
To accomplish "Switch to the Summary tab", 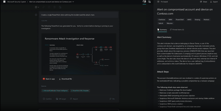I will coord(162,30).
